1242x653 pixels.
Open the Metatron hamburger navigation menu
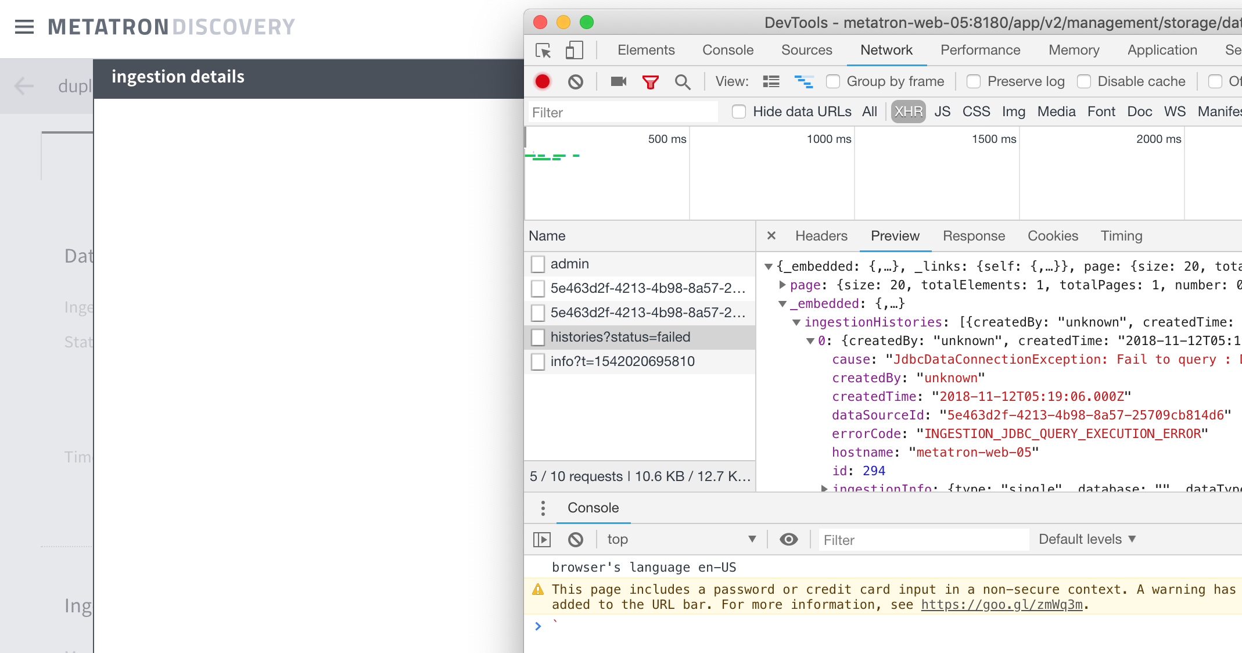click(24, 26)
